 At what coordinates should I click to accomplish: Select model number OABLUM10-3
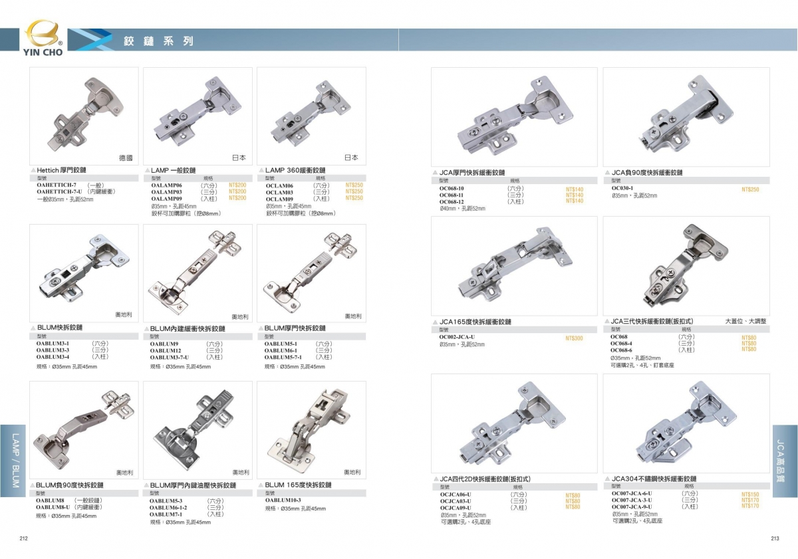(283, 501)
